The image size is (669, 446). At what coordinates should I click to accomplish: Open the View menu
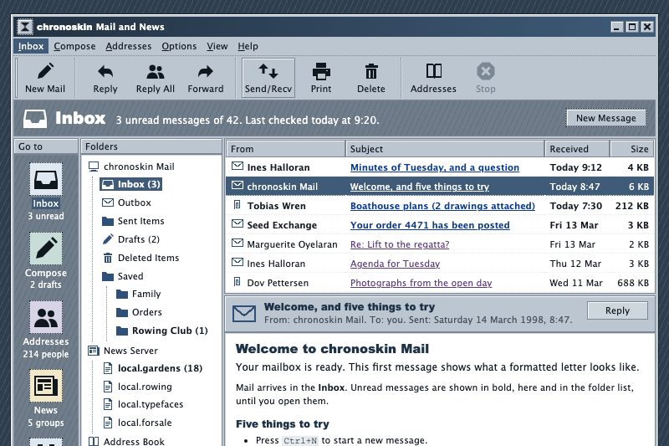coord(217,46)
